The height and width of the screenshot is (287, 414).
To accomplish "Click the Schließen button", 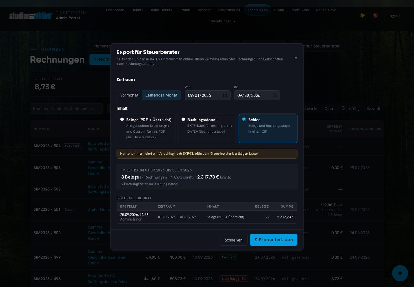I will point(233,240).
